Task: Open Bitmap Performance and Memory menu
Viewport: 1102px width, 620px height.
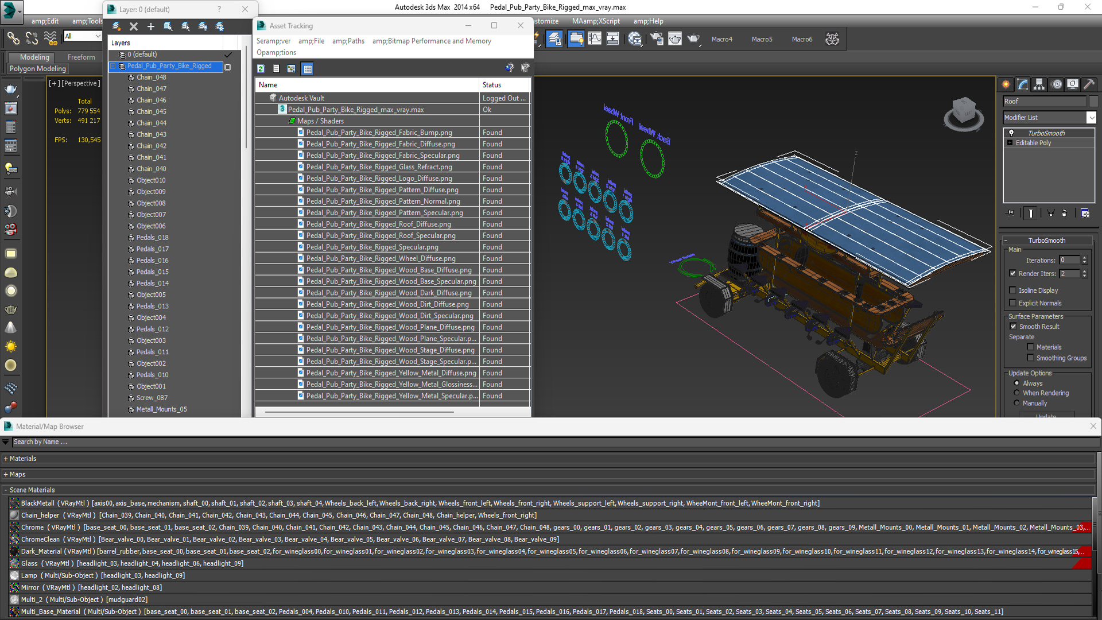Action: (x=432, y=41)
